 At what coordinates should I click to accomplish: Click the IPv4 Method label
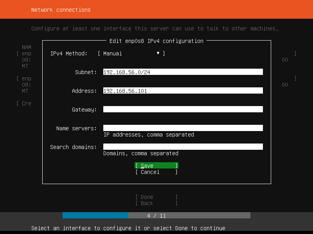click(x=69, y=53)
